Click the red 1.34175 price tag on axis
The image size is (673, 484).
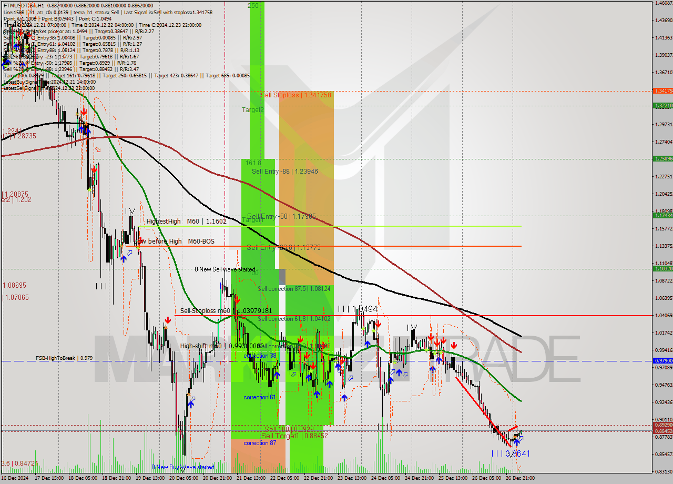pyautogui.click(x=663, y=91)
